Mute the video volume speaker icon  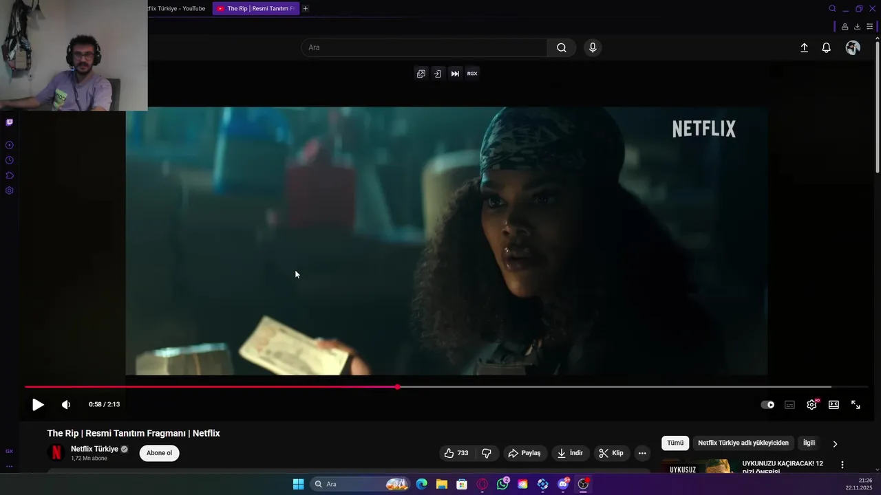coord(66,405)
